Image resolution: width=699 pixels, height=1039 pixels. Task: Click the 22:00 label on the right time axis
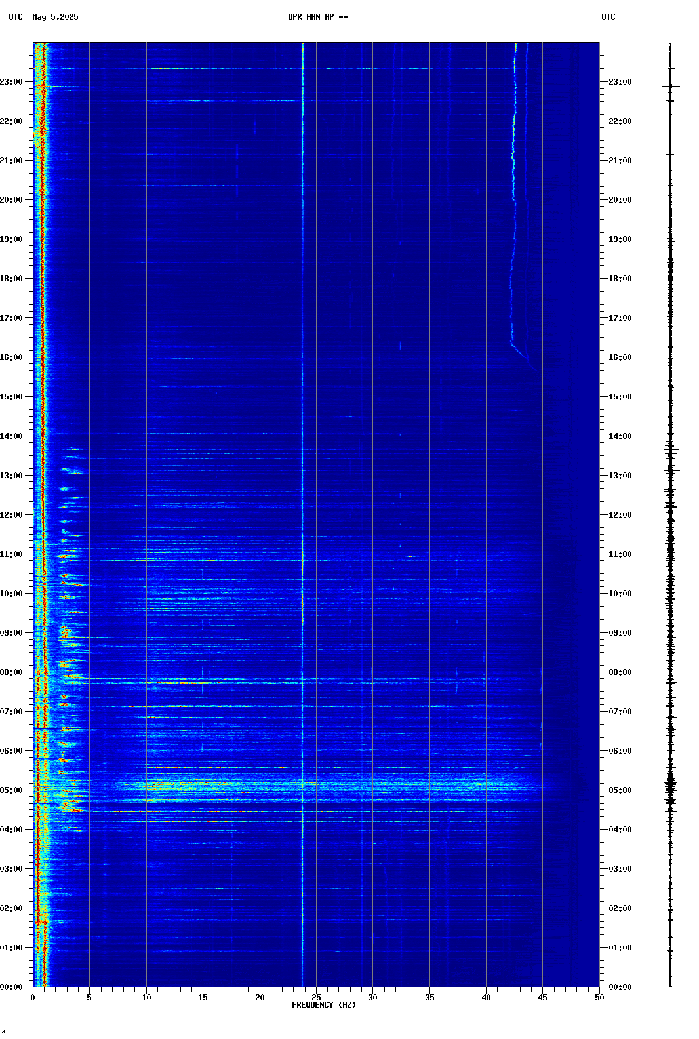(620, 121)
